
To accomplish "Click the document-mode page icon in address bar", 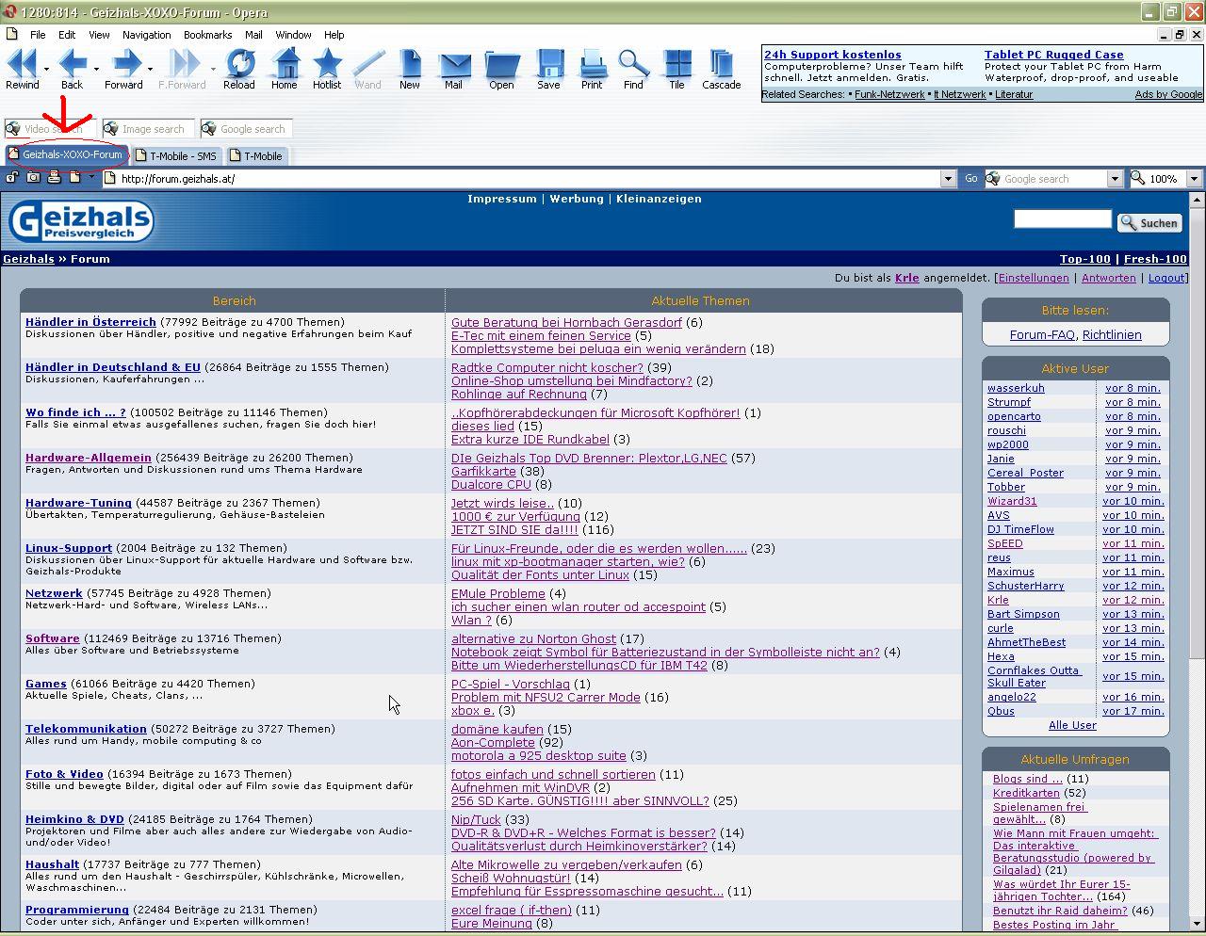I will [x=75, y=177].
